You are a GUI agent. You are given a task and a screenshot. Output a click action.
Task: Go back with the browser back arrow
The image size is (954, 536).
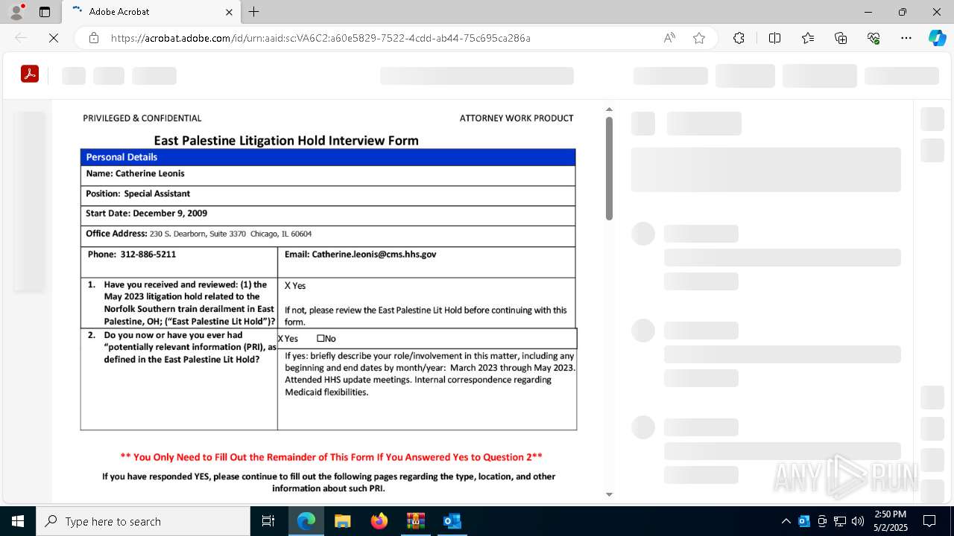[21, 38]
